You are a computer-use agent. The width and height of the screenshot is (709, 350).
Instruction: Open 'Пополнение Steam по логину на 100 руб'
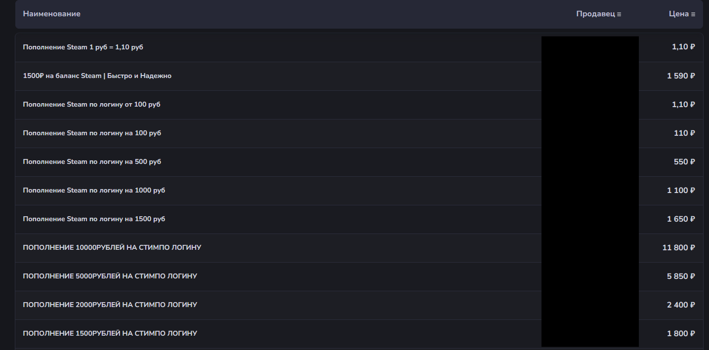(x=92, y=133)
